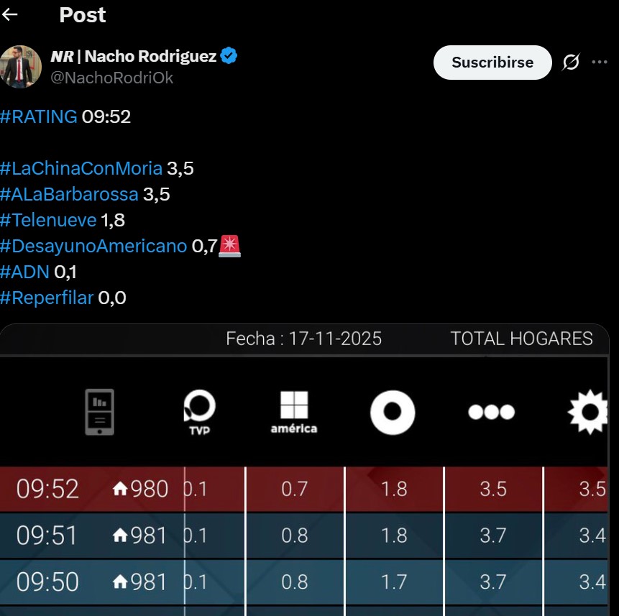Open the @NachoRodriOk handle link
The image size is (619, 616).
(111, 78)
